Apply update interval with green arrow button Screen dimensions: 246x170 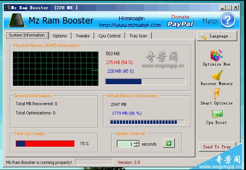(x=169, y=143)
